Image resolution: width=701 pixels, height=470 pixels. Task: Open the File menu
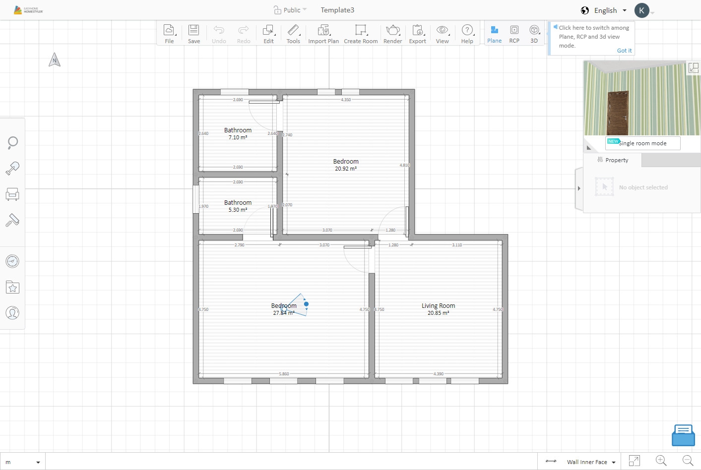tap(169, 34)
